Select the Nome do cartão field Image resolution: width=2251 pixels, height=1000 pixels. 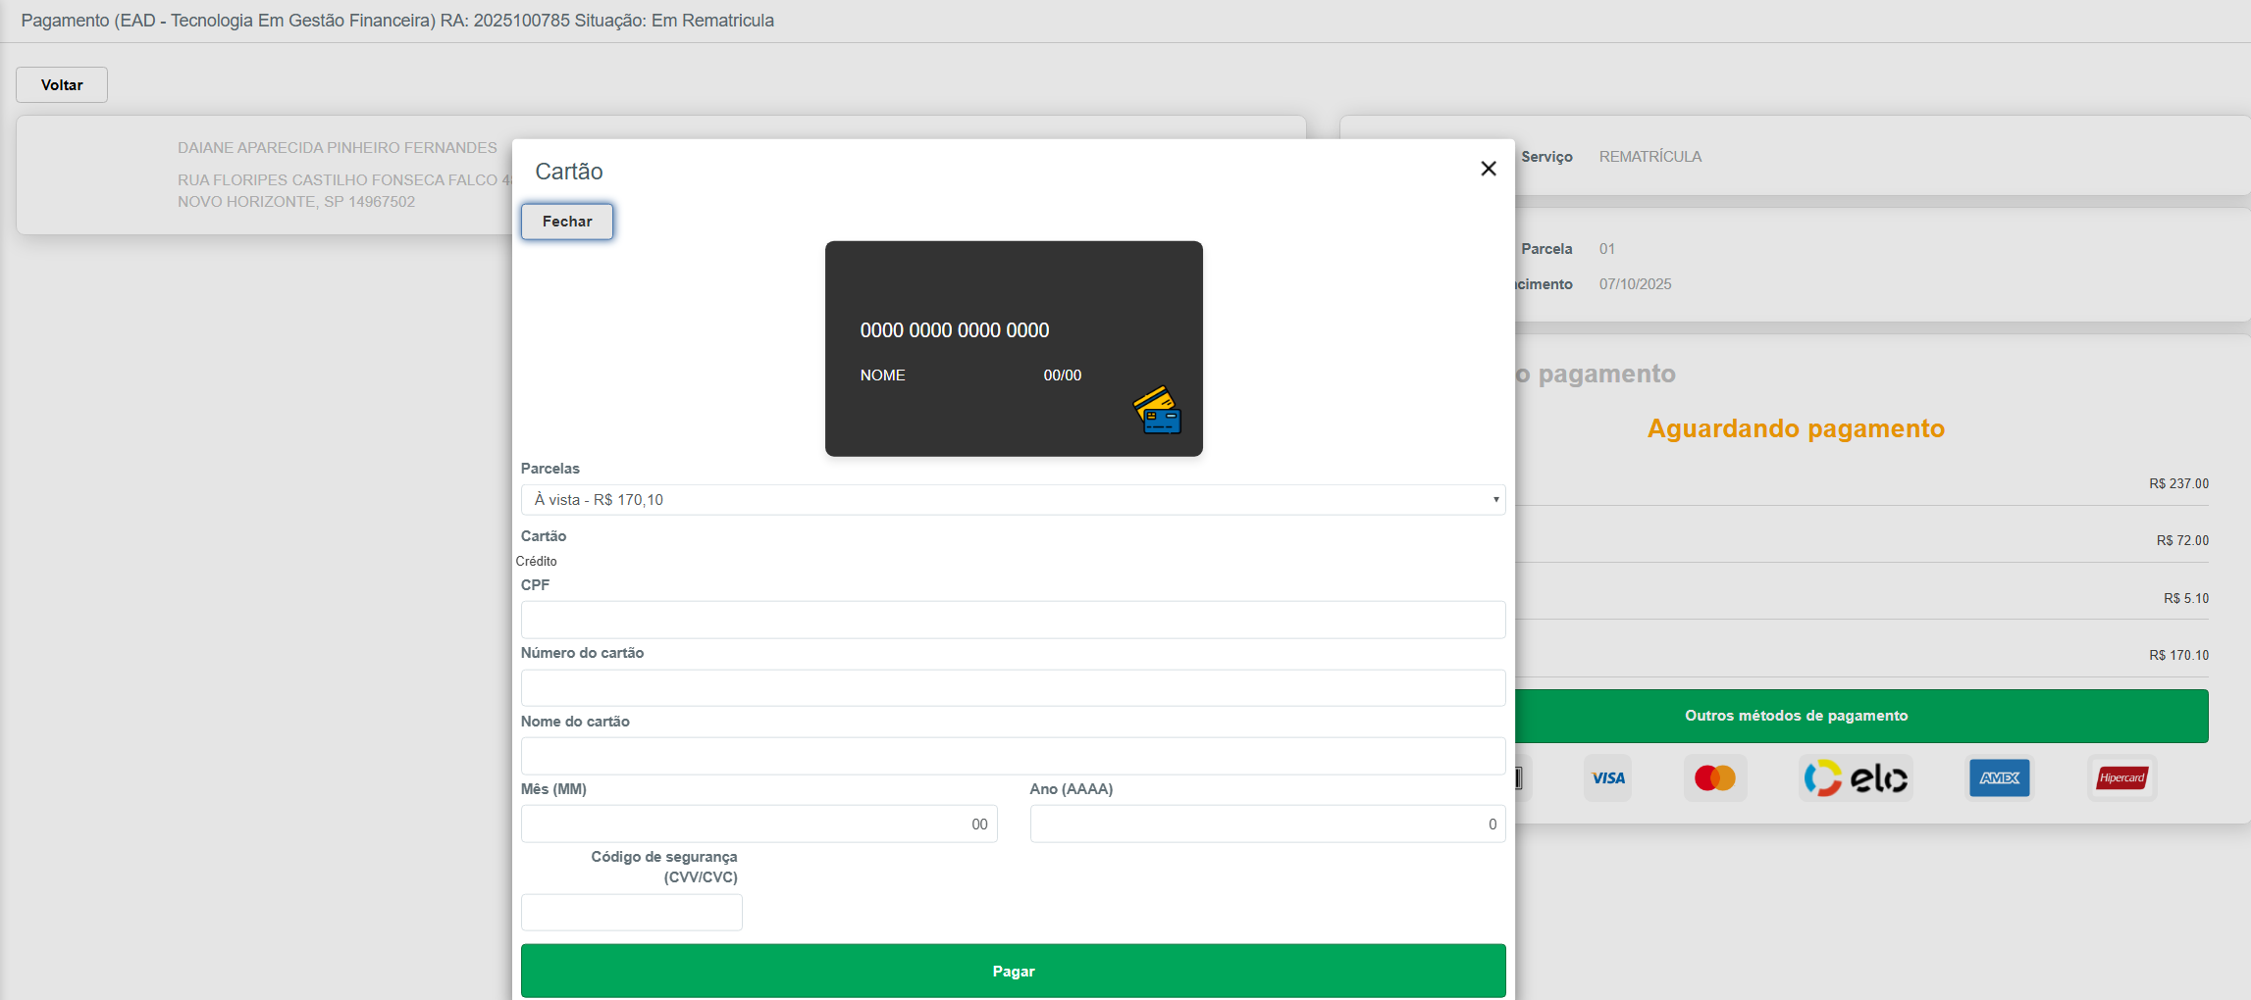(1012, 756)
